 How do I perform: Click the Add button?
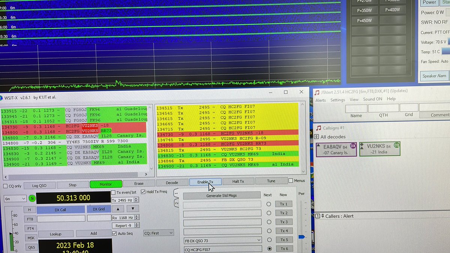(x=94, y=233)
